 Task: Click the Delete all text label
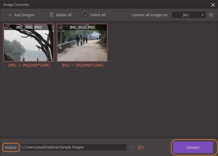coord(63,15)
